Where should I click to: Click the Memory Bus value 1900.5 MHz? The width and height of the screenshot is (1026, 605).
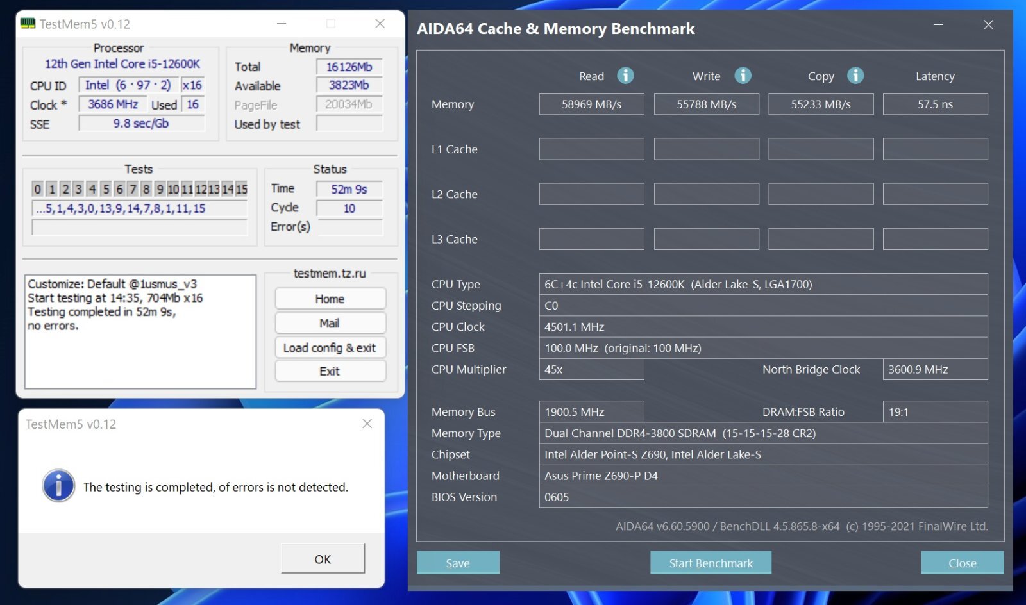click(x=591, y=411)
